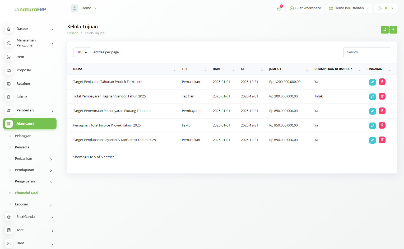The image size is (404, 249).
Task: Open Pelanggan under Akuntansi
Action: click(x=23, y=136)
